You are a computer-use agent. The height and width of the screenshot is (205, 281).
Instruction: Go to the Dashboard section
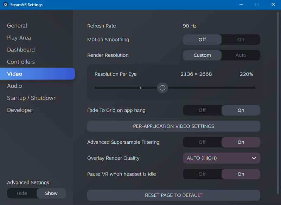click(x=21, y=50)
